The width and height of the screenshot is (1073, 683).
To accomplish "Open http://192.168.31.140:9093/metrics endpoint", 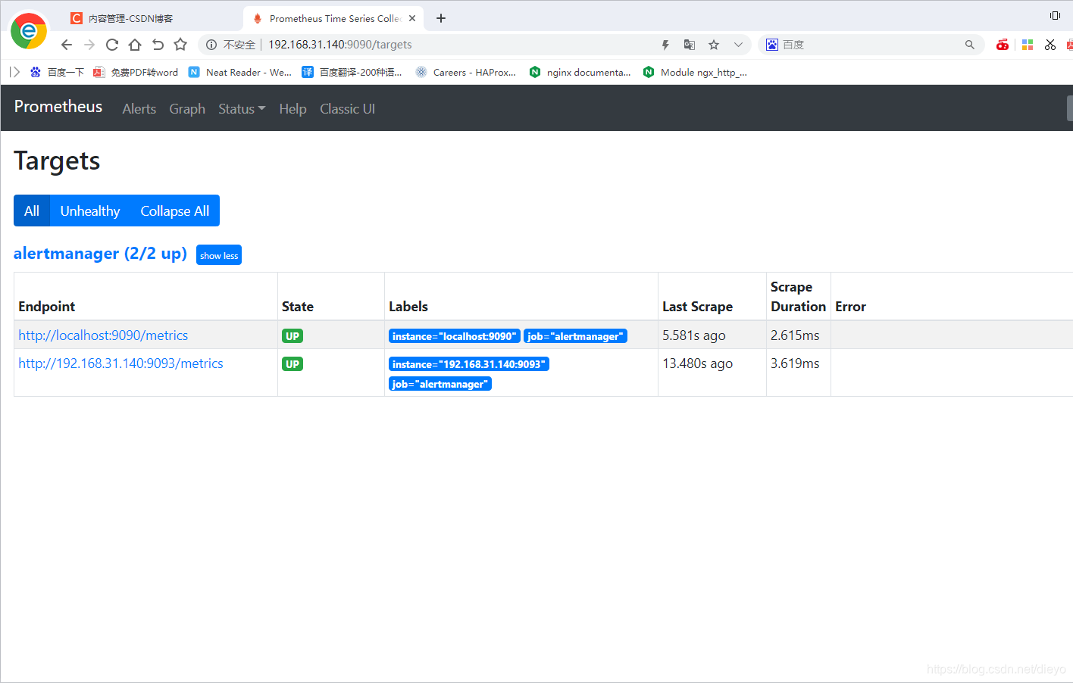I will tap(120, 363).
